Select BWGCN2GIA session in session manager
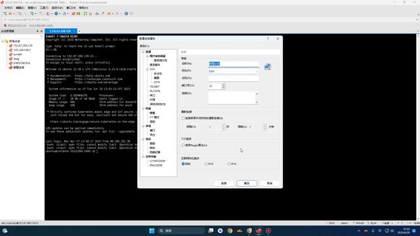This screenshot has width=420, height=236. 22,63
